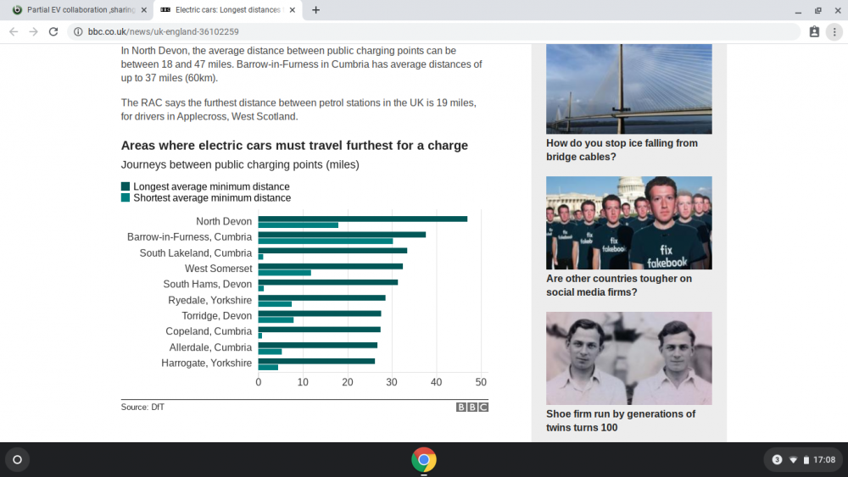Click the browser back arrow
The image size is (848, 477).
click(14, 32)
